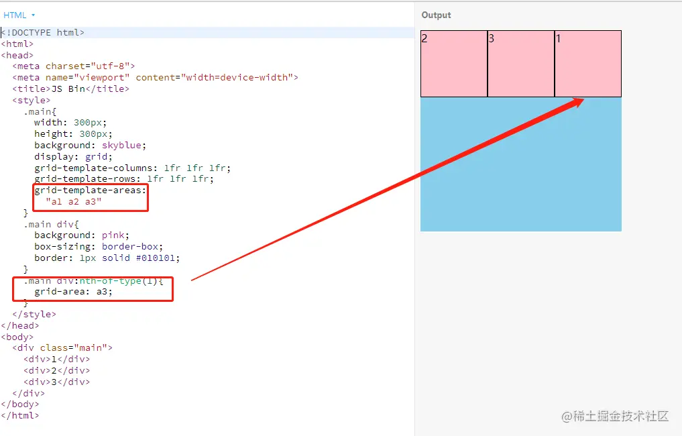
Task: Click the 'display: grid;' declaration
Action: [73, 157]
